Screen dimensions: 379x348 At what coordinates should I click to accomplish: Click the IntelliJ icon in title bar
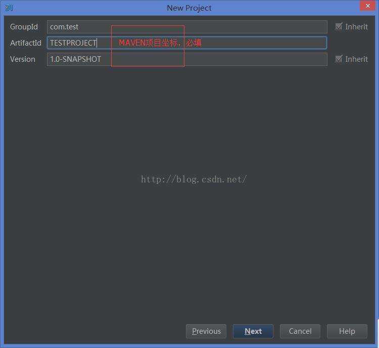click(9, 8)
